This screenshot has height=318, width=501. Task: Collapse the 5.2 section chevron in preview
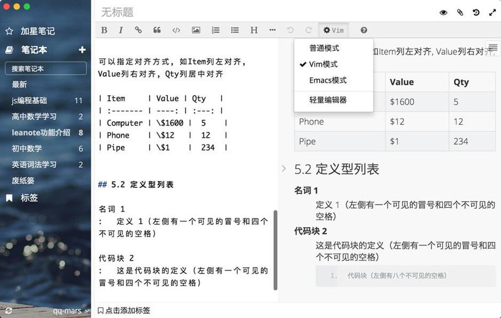tap(284, 168)
